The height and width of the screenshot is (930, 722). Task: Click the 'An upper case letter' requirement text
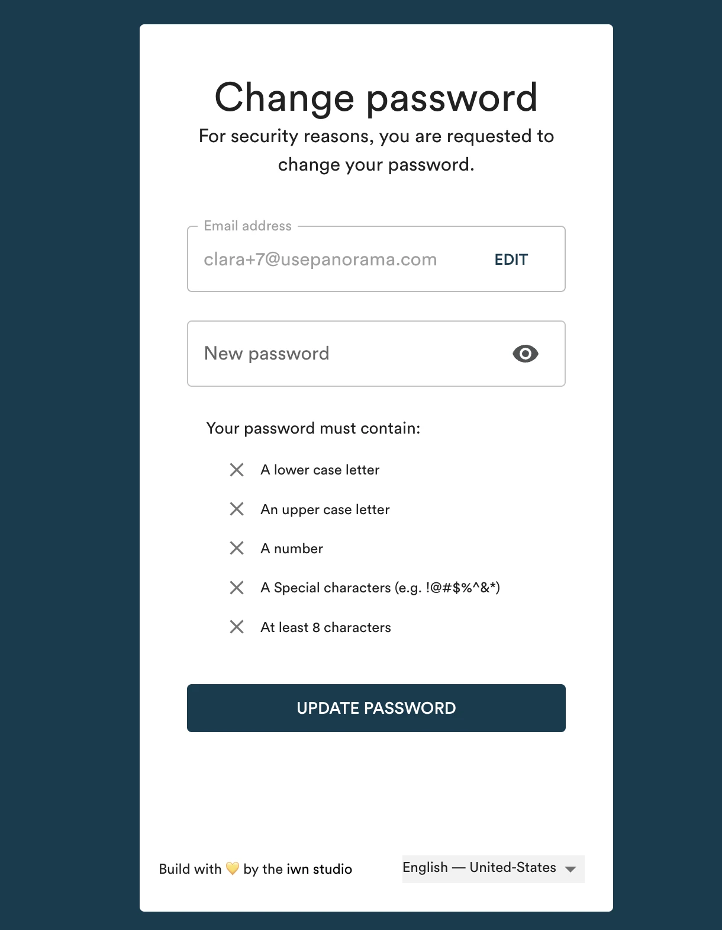pyautogui.click(x=325, y=509)
